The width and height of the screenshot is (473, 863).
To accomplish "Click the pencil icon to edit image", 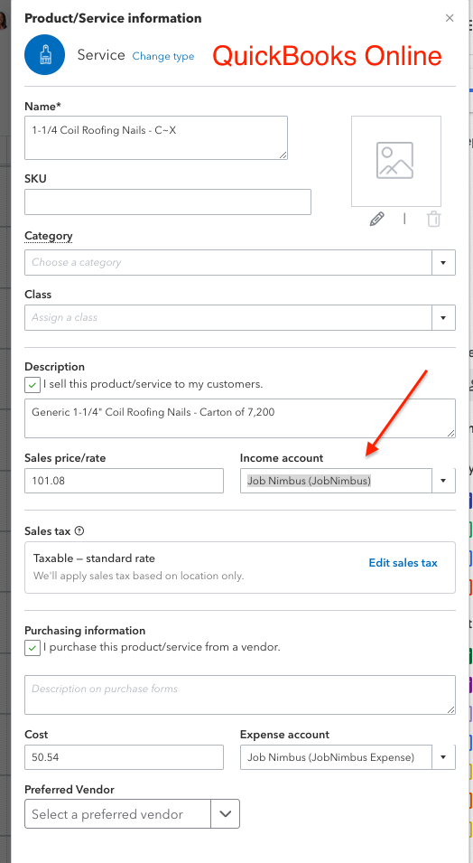I will [376, 219].
